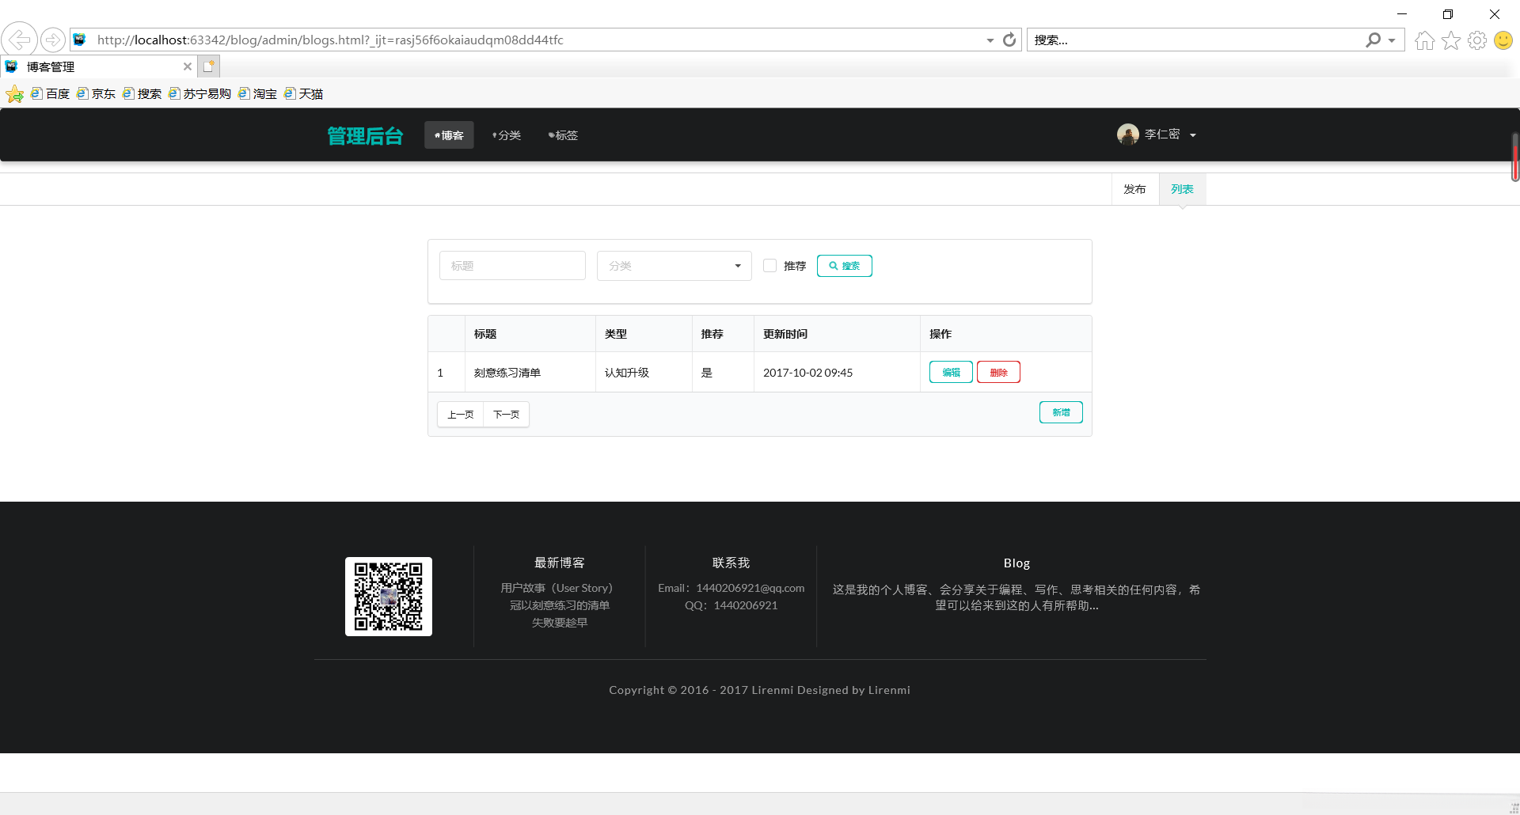Click the browser Home icon
This screenshot has width=1520, height=815.
click(x=1424, y=40)
